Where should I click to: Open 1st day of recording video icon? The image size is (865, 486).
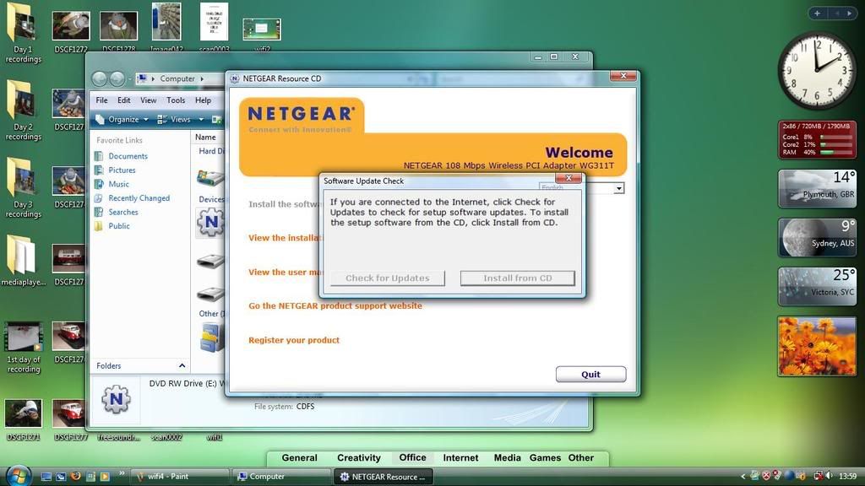pos(23,347)
